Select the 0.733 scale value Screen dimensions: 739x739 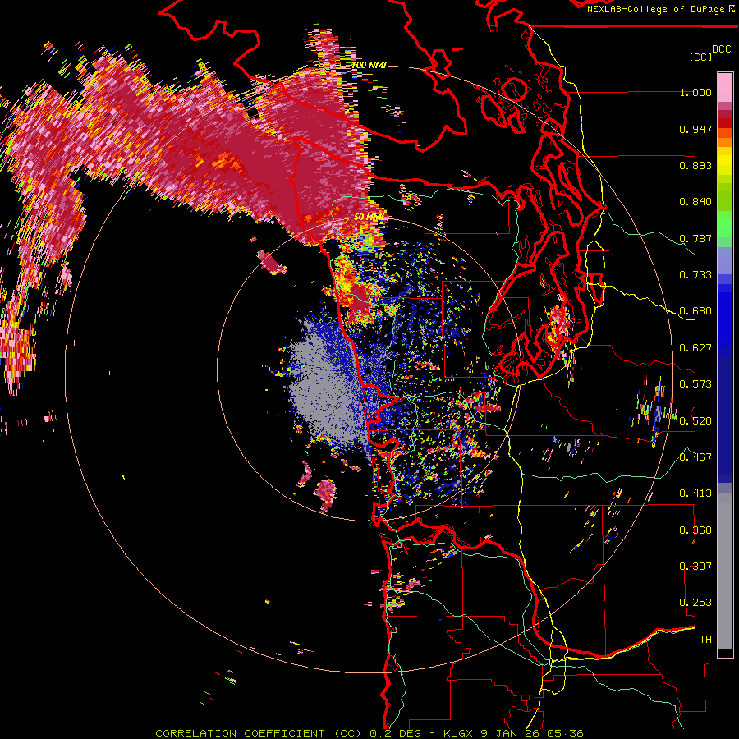pos(695,275)
